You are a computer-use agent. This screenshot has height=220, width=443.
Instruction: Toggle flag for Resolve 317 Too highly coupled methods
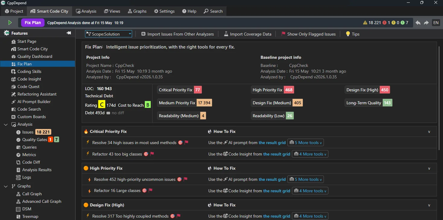[179, 216]
